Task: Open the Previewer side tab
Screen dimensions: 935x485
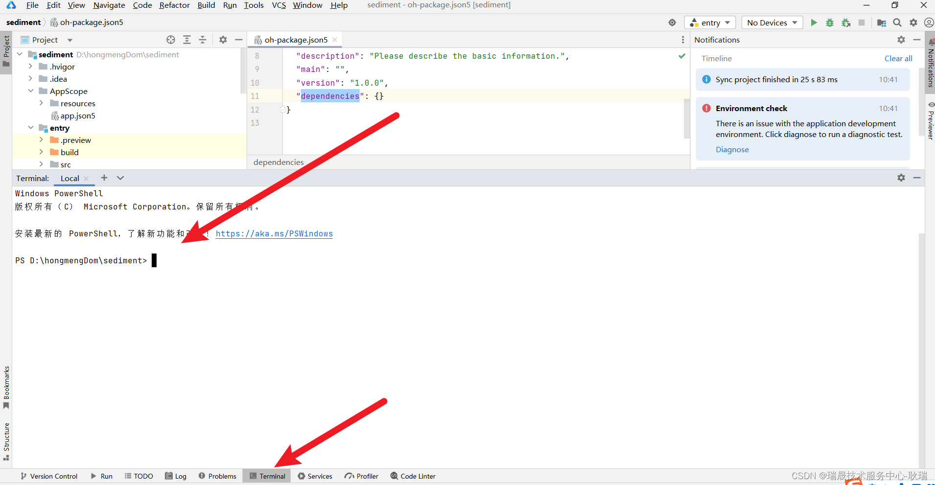Action: (930, 120)
